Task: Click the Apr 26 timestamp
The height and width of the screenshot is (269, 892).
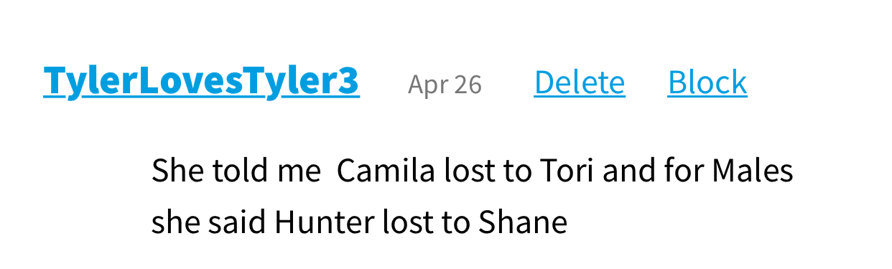Action: [x=445, y=85]
